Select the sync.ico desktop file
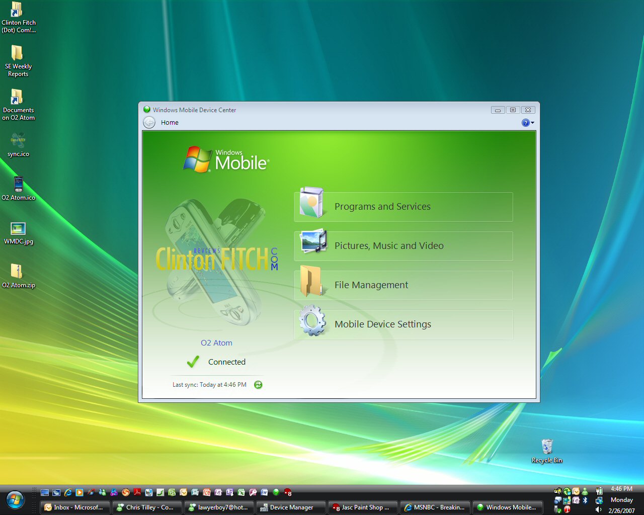The width and height of the screenshot is (644, 515). tap(18, 145)
